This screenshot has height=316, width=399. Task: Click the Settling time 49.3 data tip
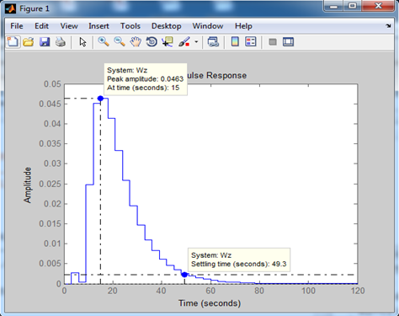239,260
